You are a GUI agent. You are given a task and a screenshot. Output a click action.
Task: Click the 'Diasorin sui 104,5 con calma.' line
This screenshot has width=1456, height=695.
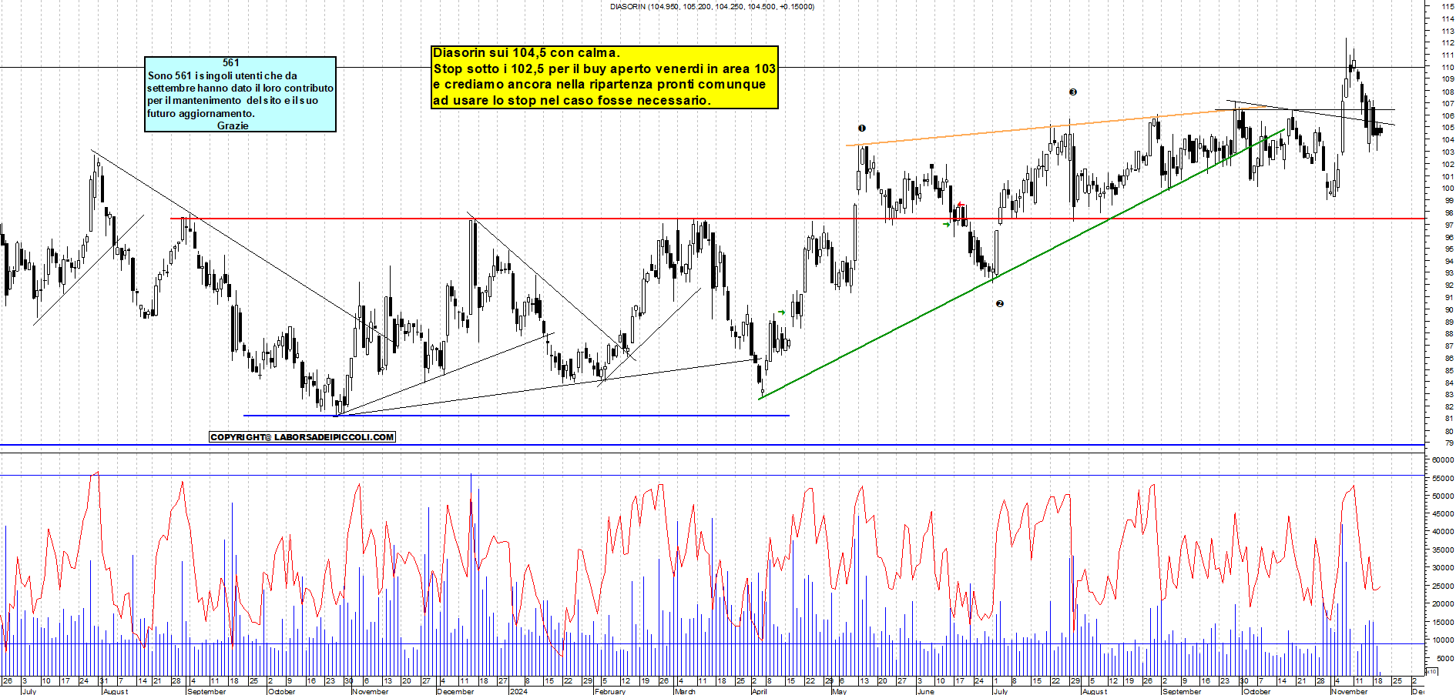[526, 53]
